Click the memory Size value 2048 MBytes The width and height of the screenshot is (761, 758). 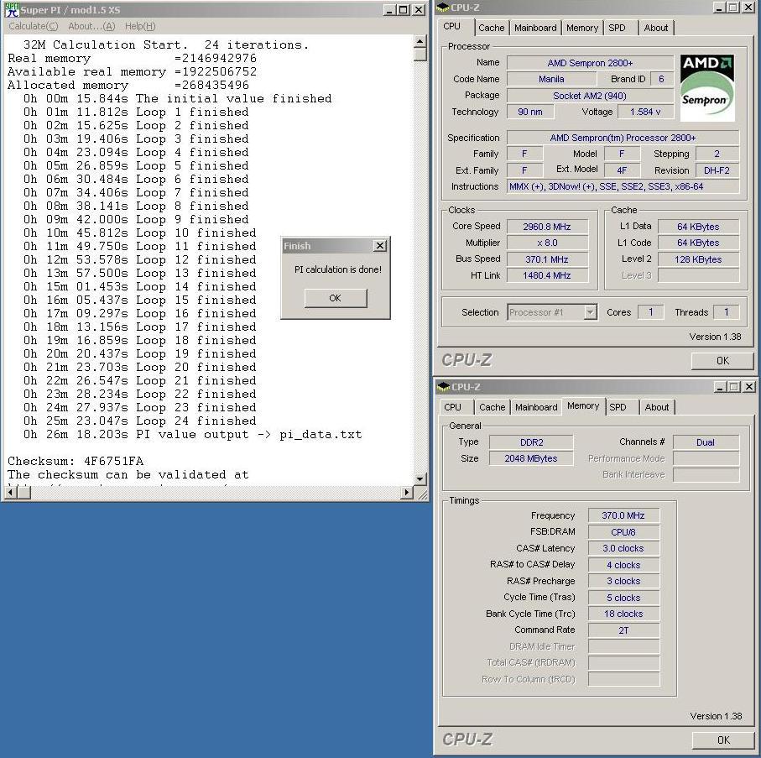(531, 458)
